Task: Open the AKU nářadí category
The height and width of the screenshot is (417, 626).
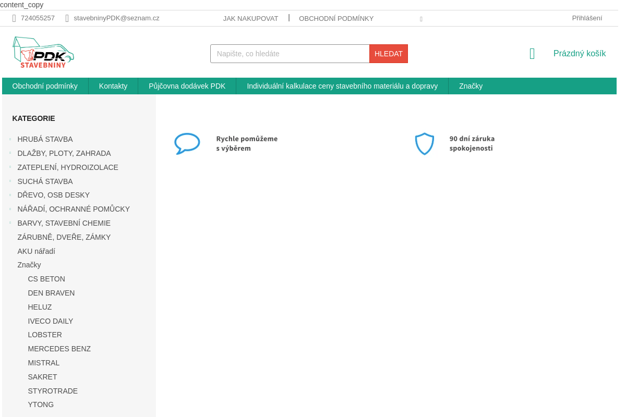Action: [x=36, y=251]
